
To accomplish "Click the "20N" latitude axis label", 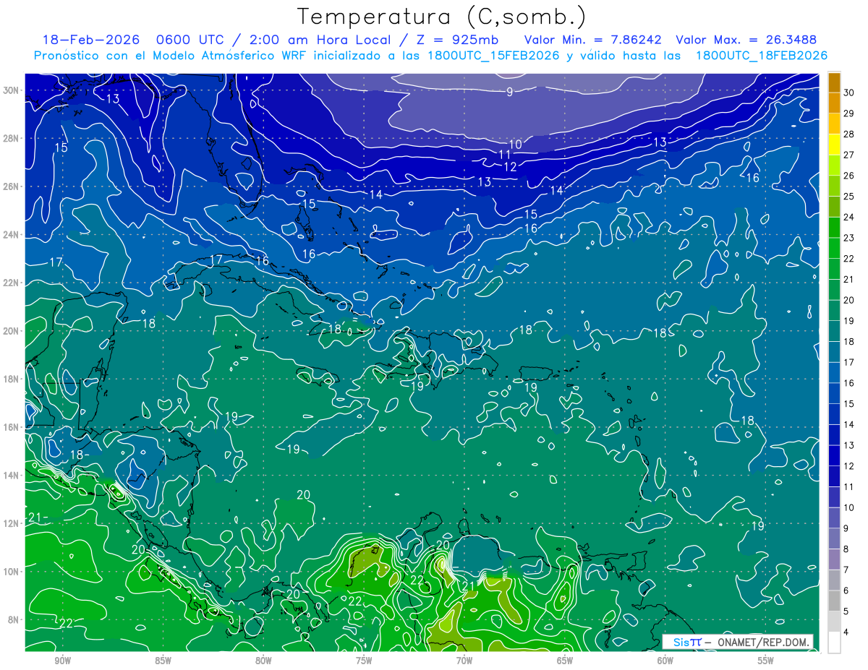I will [11, 331].
